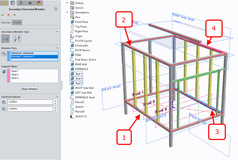Click the first Start/End Extend value field
Image resolution: width=238 pixels, height=160 pixels.
pyautogui.click(x=30, y=102)
